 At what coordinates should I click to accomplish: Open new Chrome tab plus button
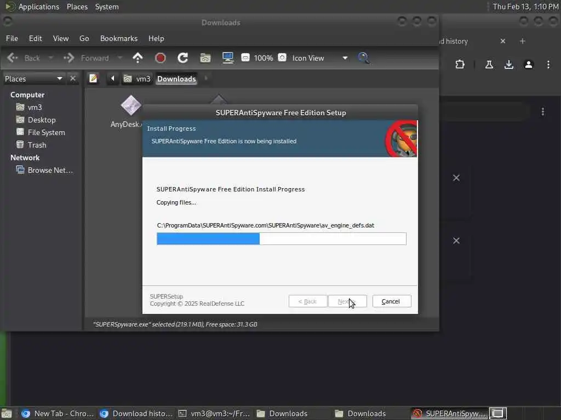[x=522, y=41]
